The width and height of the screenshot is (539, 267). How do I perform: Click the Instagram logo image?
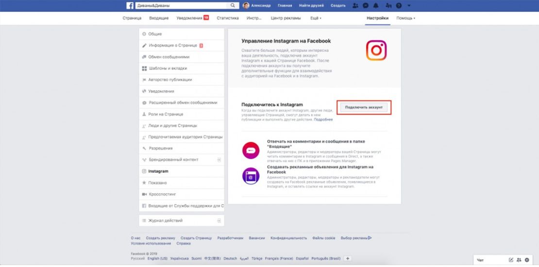(376, 50)
